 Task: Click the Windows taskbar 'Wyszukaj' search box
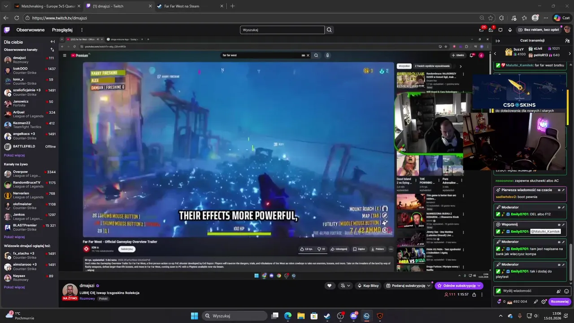[235, 316]
